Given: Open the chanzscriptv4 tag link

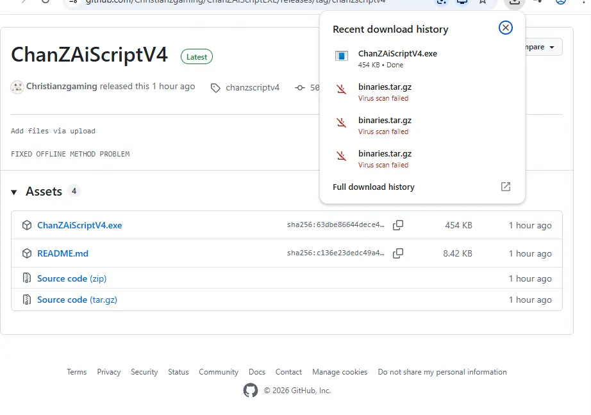Looking at the screenshot, I should tap(253, 87).
